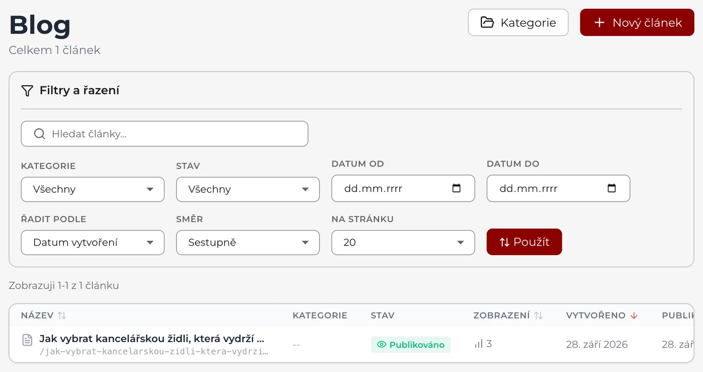Screen dimensions: 703x372
Task: Click the Publikováno status badge
Action: pos(411,345)
